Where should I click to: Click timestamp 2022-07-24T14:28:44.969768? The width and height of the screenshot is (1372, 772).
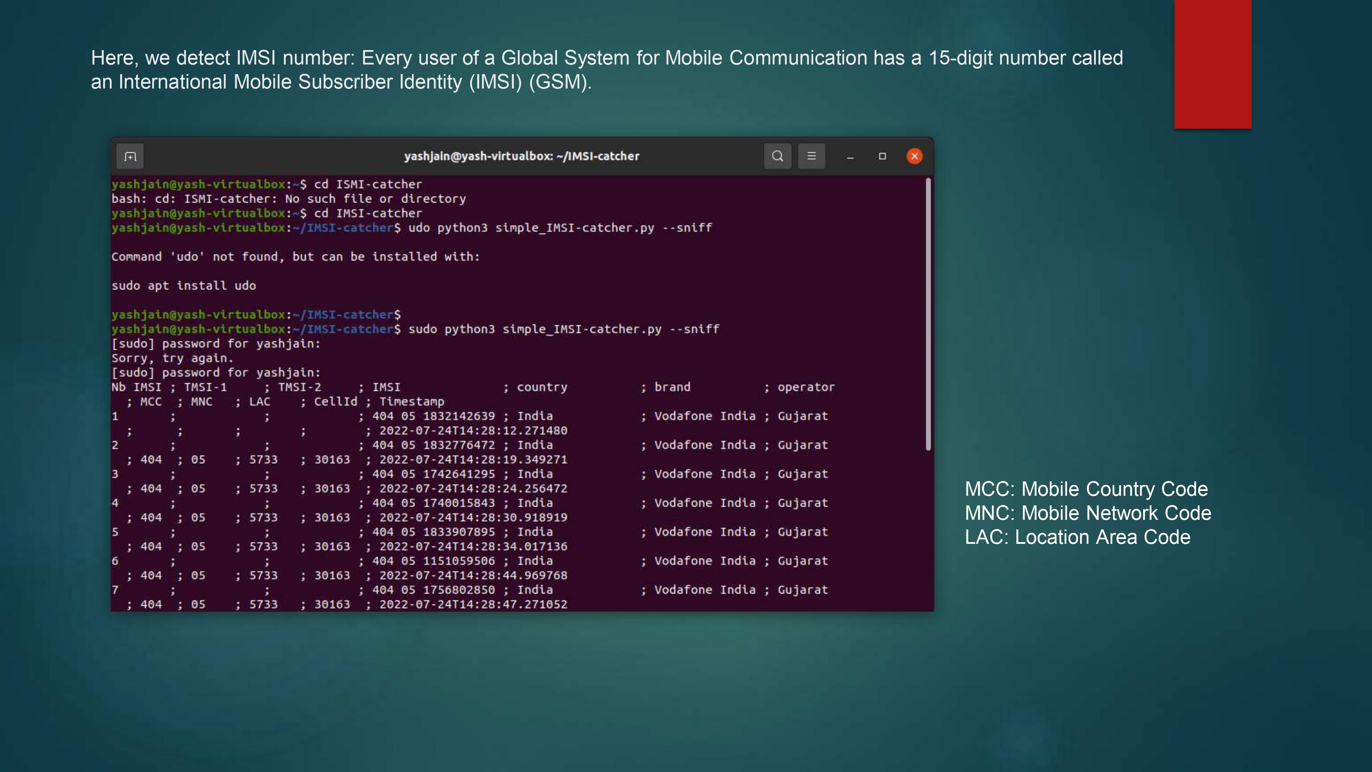[473, 575]
